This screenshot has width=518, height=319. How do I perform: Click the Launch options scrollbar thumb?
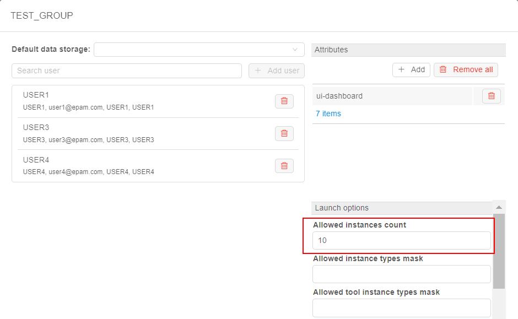pos(499,251)
